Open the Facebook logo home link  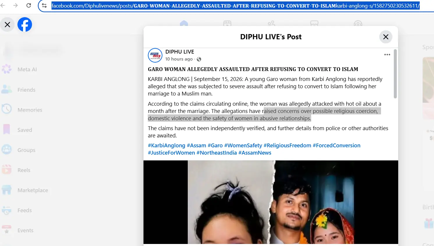(25, 25)
